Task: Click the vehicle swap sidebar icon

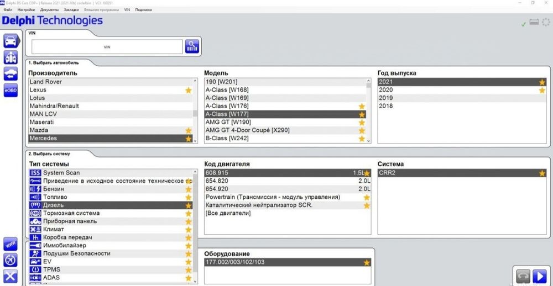Action: (11, 73)
